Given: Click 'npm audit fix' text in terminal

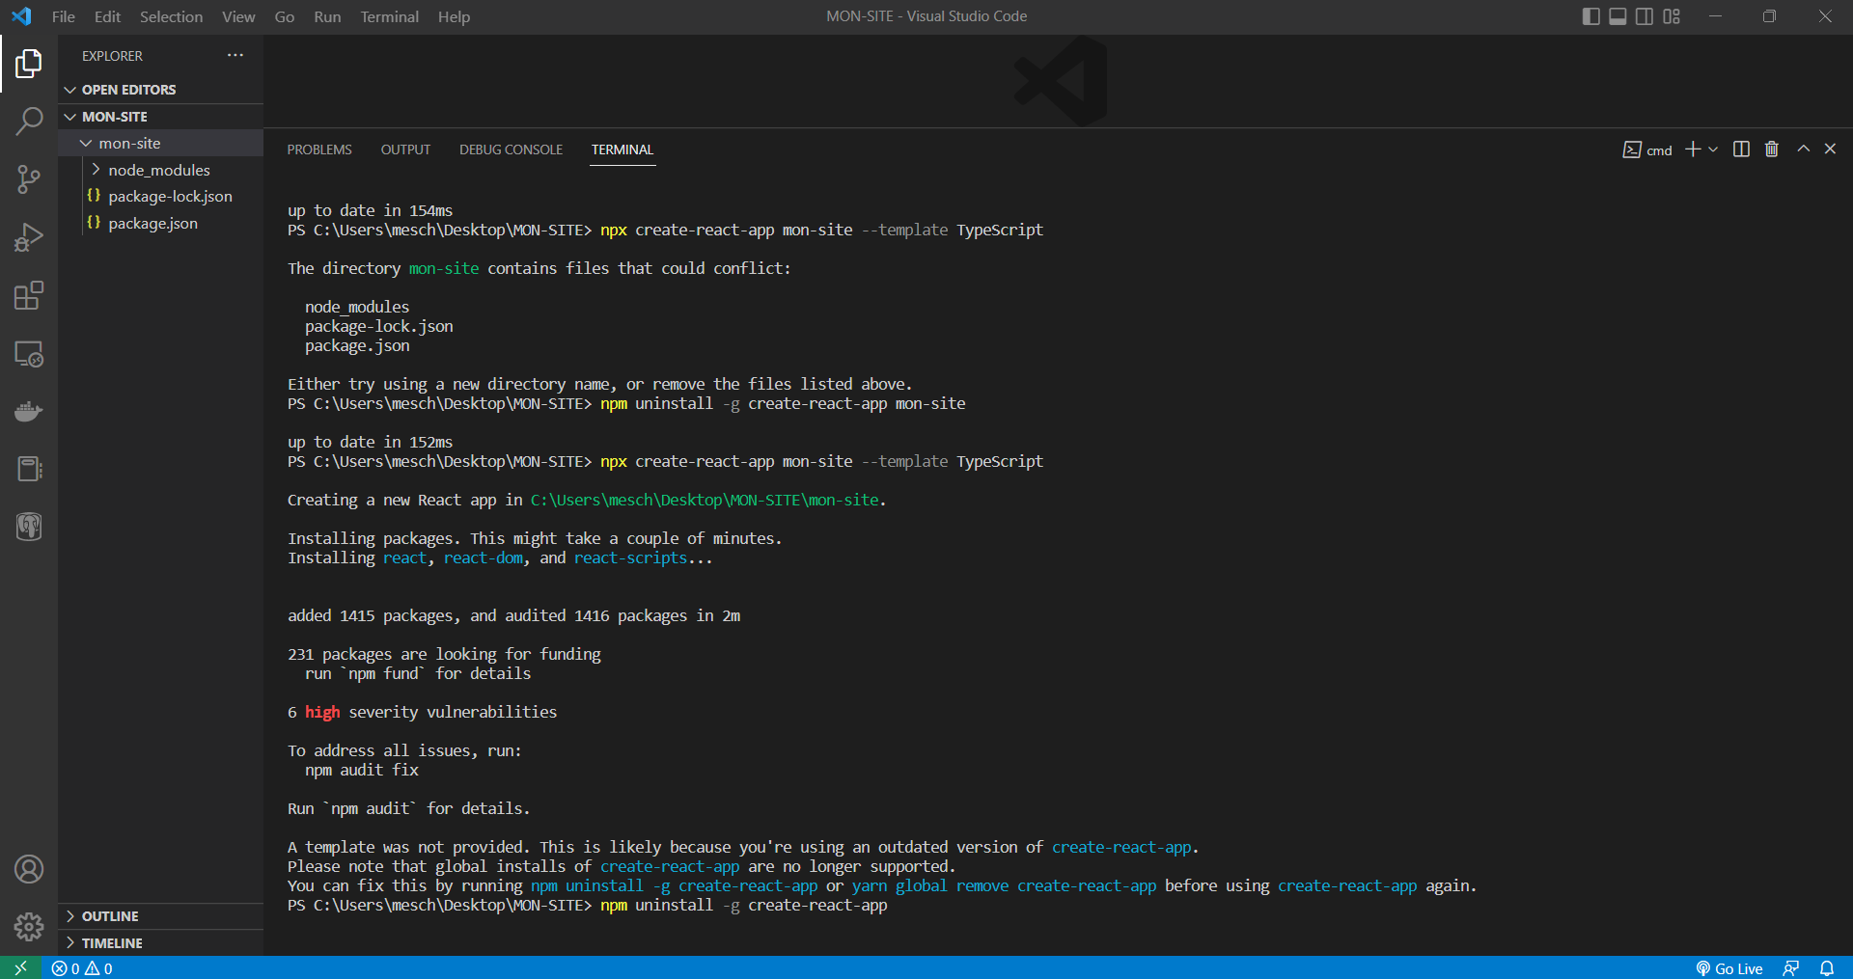Looking at the screenshot, I should 362,770.
